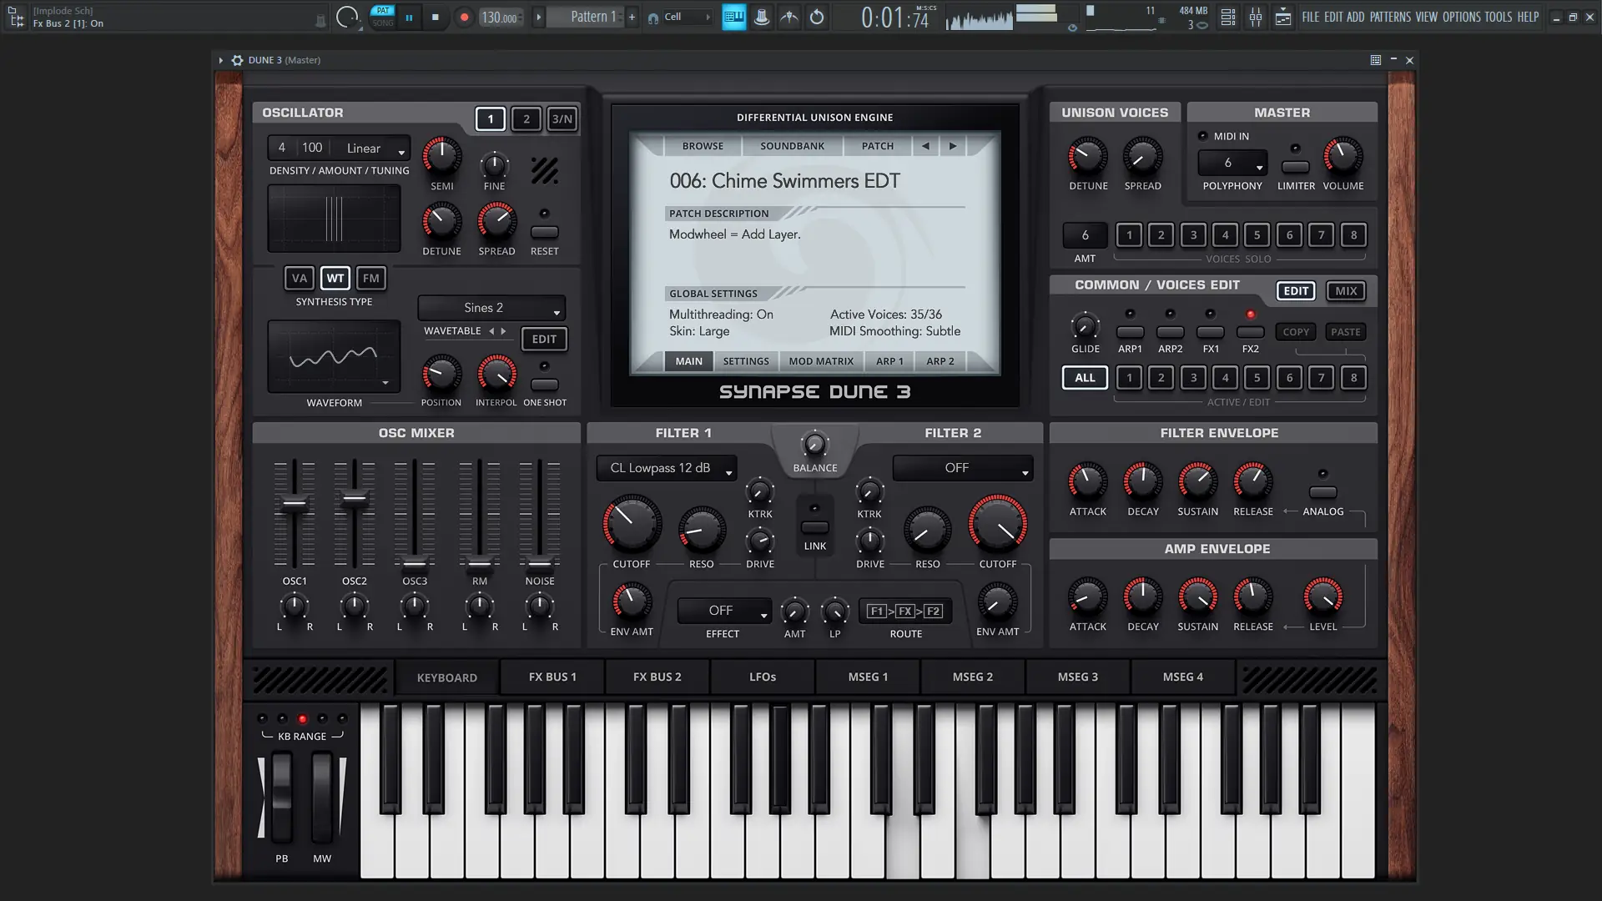The height and width of the screenshot is (901, 1602).
Task: Open the Sines 2 wavetable dropdown
Action: point(491,308)
